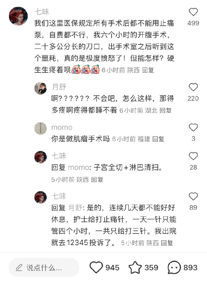Like momo's comment with 3 likes
Screen dimensions: 207x281
pyautogui.click(x=193, y=127)
